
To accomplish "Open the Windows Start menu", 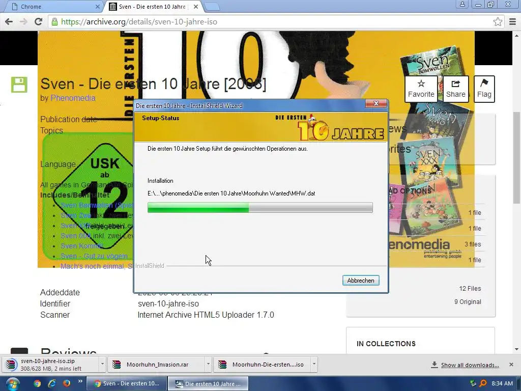I will tap(12, 384).
